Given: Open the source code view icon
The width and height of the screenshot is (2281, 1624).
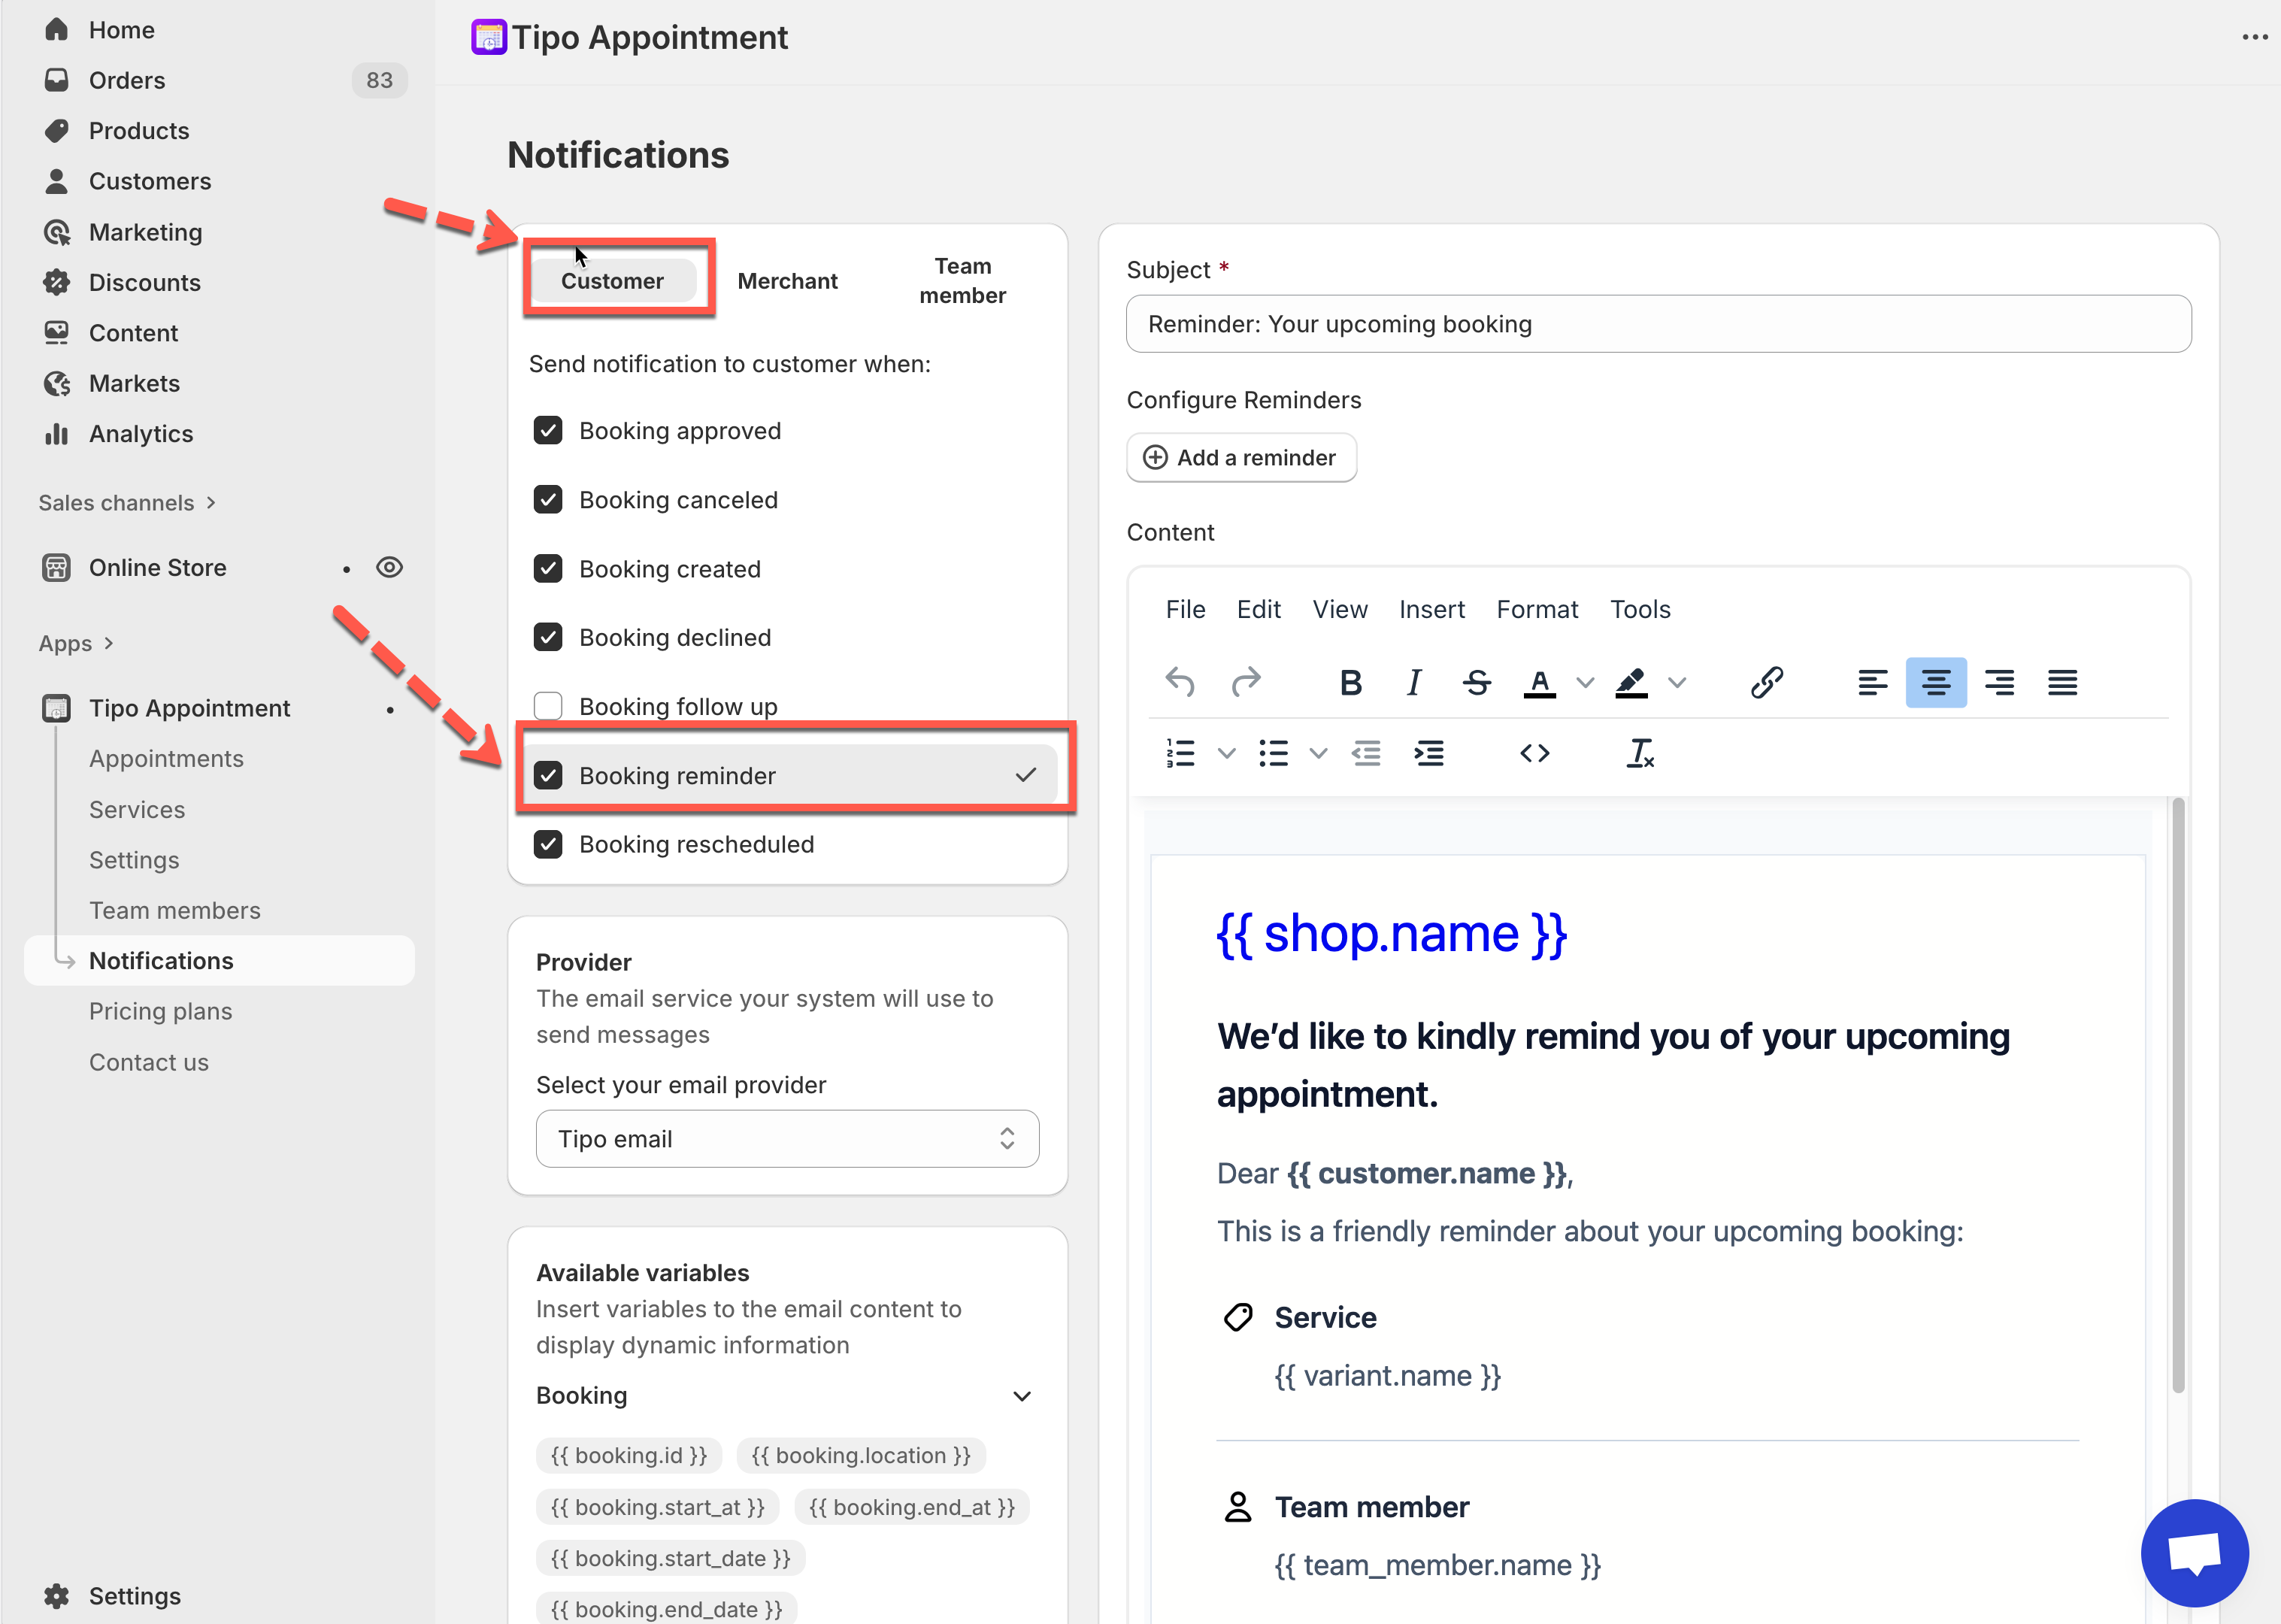Looking at the screenshot, I should 1534,753.
